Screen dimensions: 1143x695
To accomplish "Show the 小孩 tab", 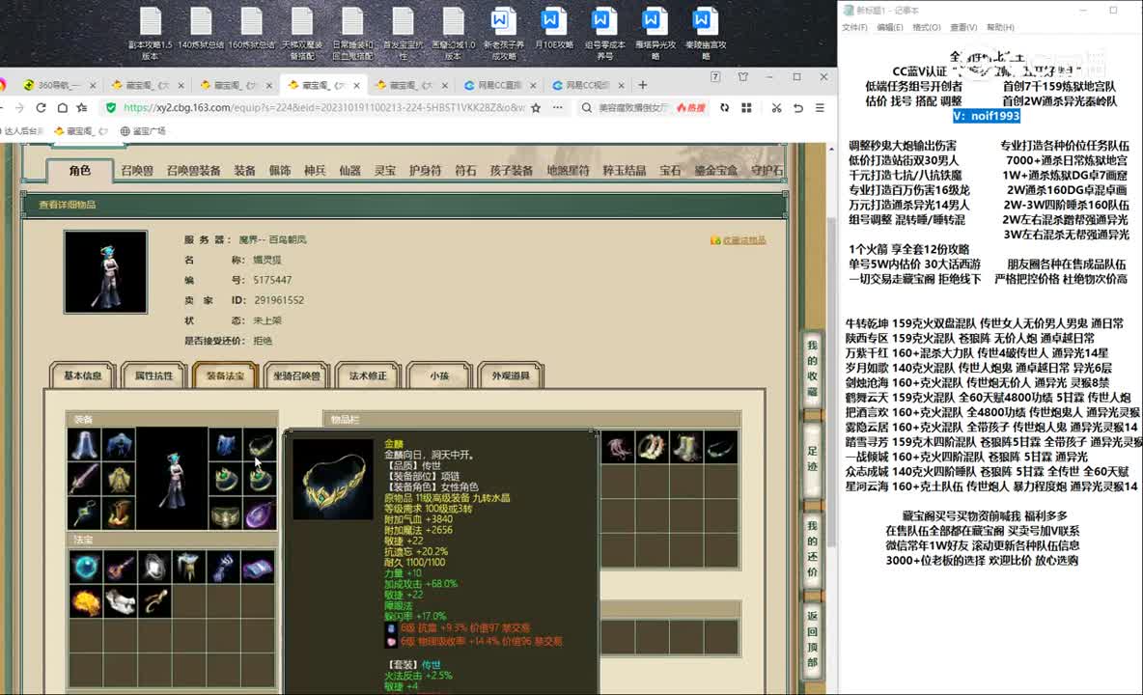I will click(x=439, y=375).
